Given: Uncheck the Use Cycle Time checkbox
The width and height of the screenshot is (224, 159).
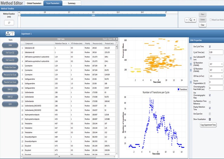Looking at the screenshot, I should [210, 47].
